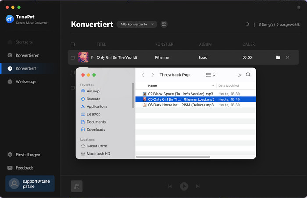The image size is (307, 198).
Task: Open AirDrop in Finder sidebar
Action: pos(90,91)
